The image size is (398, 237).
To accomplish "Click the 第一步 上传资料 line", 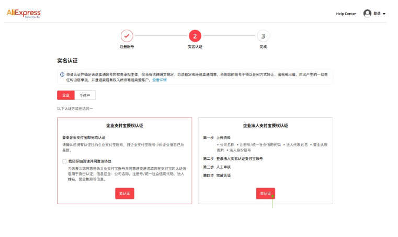I will coord(217,138).
